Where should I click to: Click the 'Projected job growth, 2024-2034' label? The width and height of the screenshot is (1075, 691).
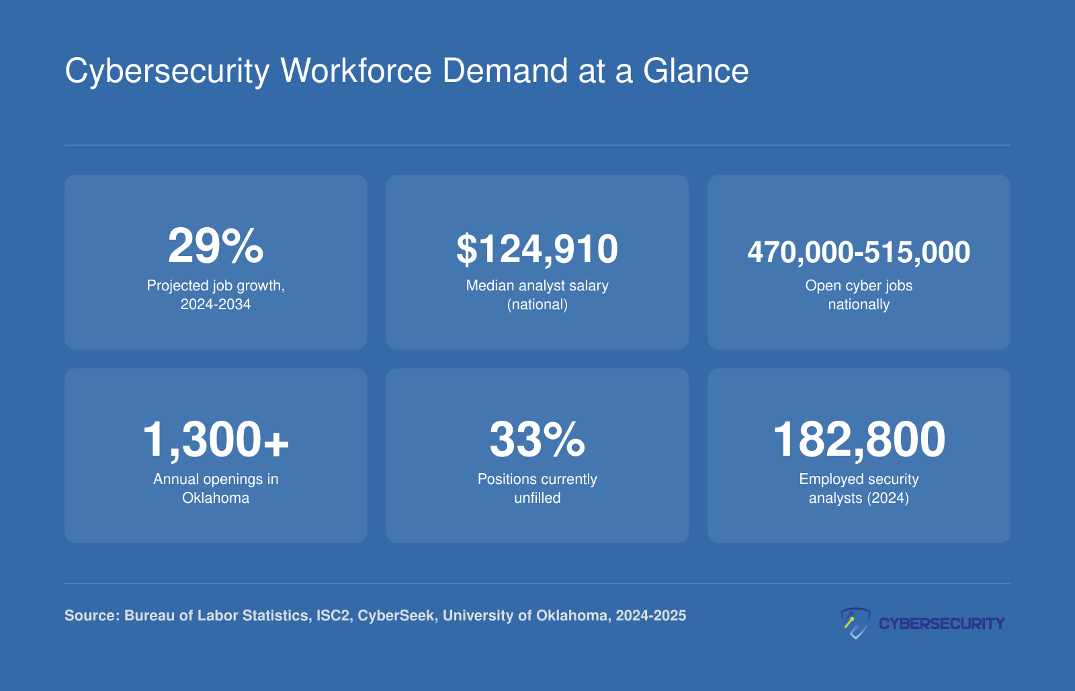pos(216,294)
